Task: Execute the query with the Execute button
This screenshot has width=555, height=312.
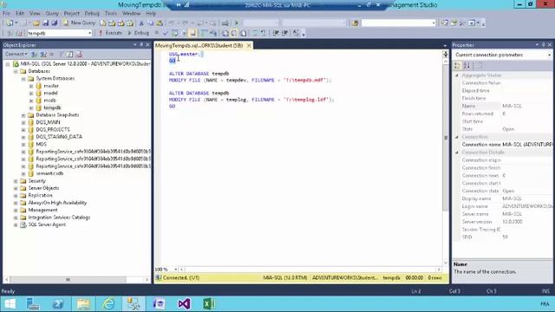Action: coord(110,33)
